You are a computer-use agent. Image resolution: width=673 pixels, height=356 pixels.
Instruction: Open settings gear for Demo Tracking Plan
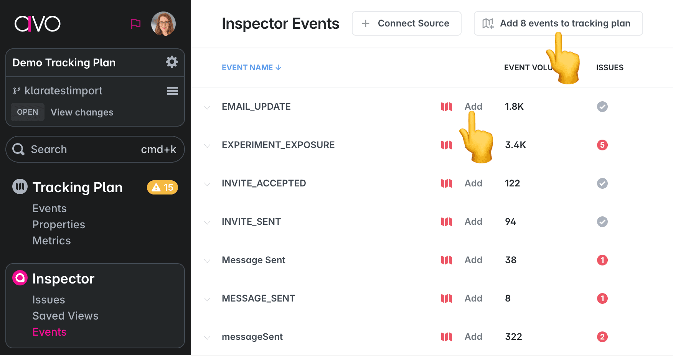coord(172,62)
